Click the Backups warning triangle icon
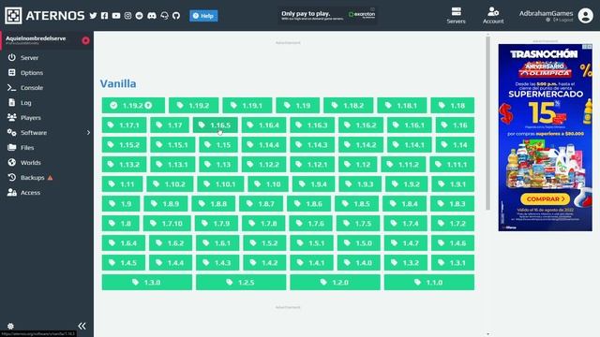The width and height of the screenshot is (600, 337). point(50,178)
